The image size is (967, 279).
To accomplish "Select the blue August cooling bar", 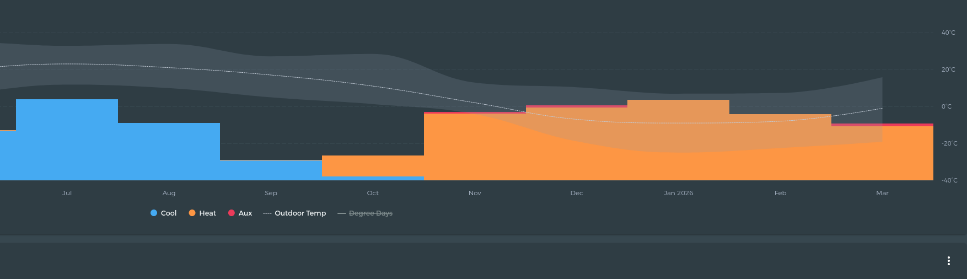I will coord(169,152).
